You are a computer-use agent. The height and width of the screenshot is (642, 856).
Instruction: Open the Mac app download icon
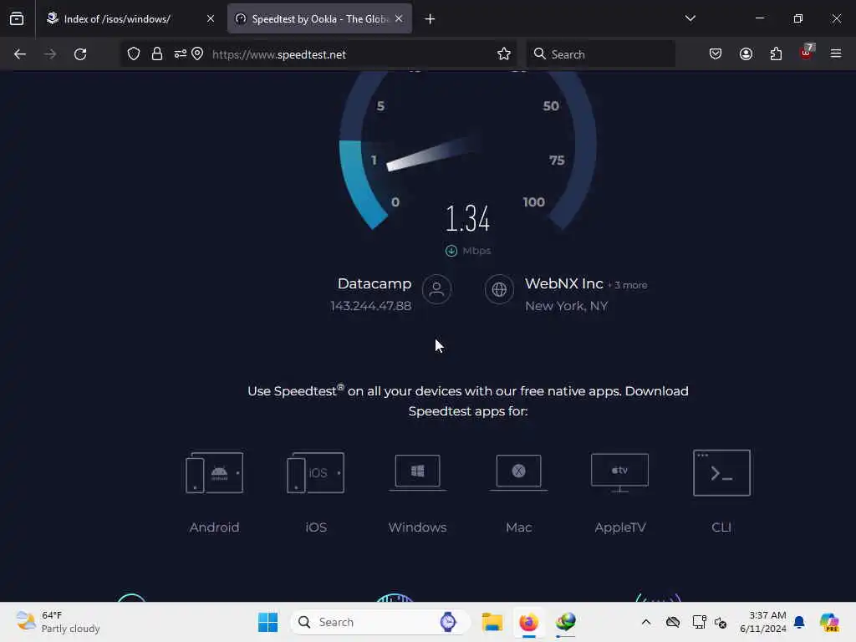pyautogui.click(x=518, y=473)
